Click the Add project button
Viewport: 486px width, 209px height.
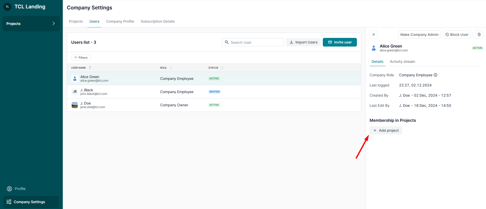tap(386, 130)
